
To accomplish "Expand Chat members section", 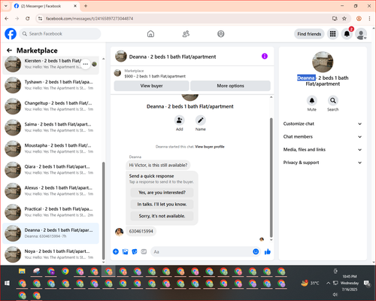I will [323, 137].
